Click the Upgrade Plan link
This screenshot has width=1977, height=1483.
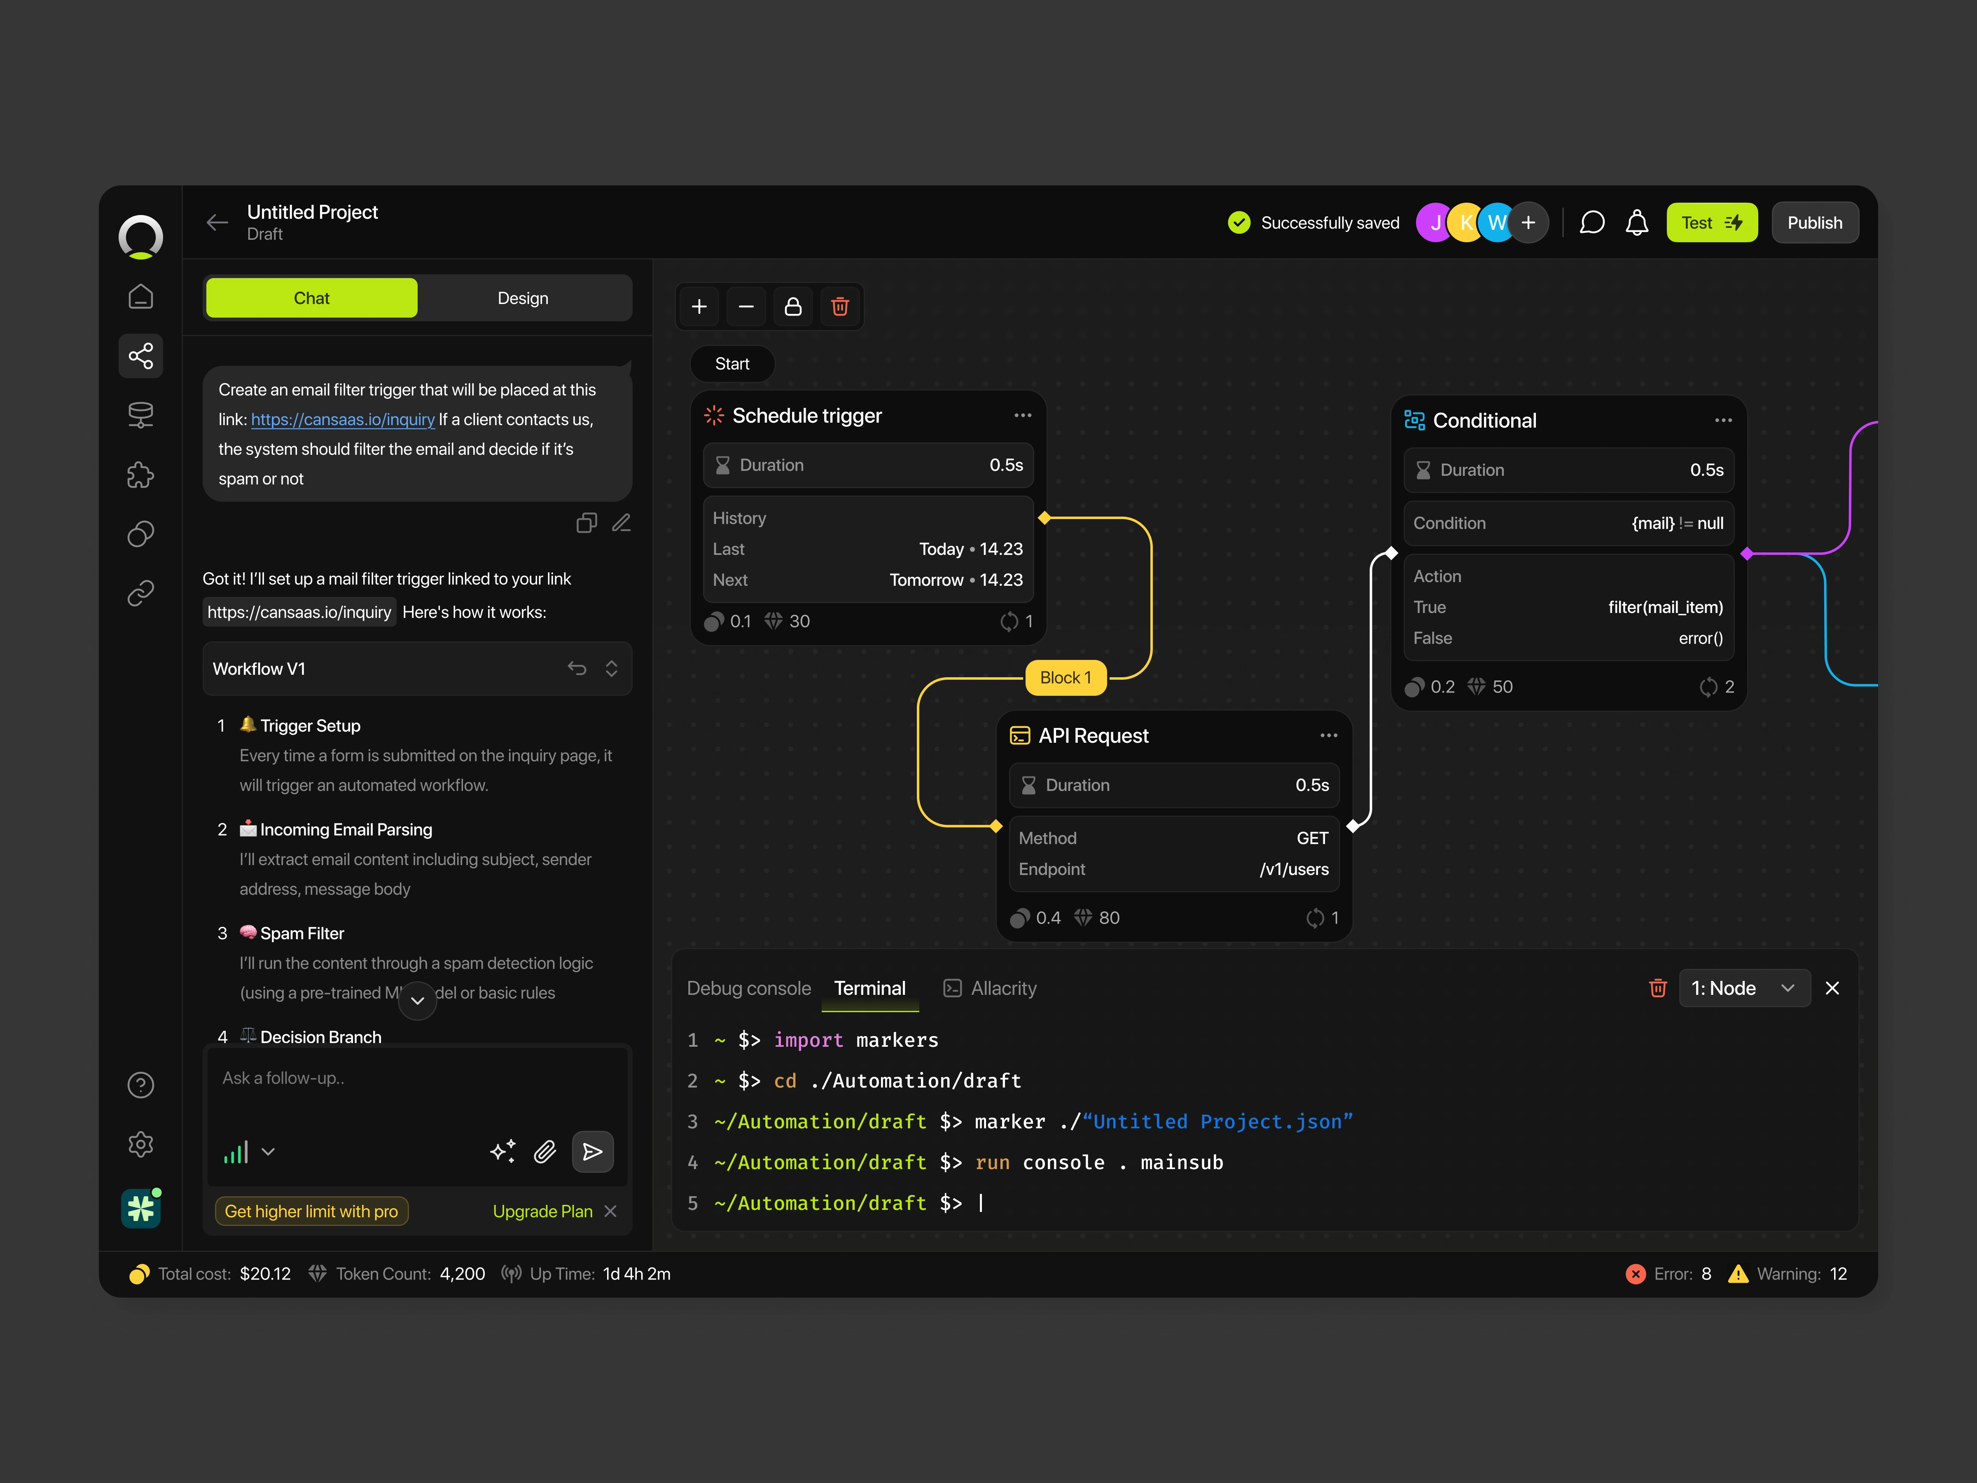[x=542, y=1211]
